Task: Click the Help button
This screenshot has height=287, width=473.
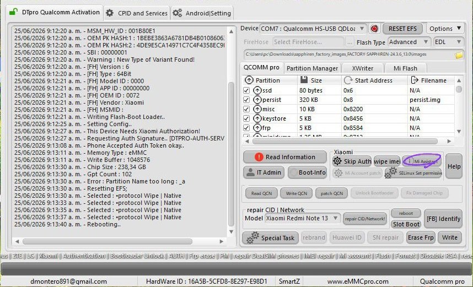Action: coord(454,166)
